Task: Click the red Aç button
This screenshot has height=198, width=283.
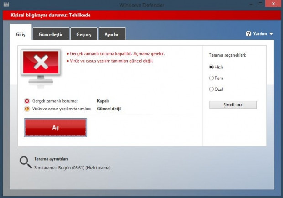Action: click(55, 128)
